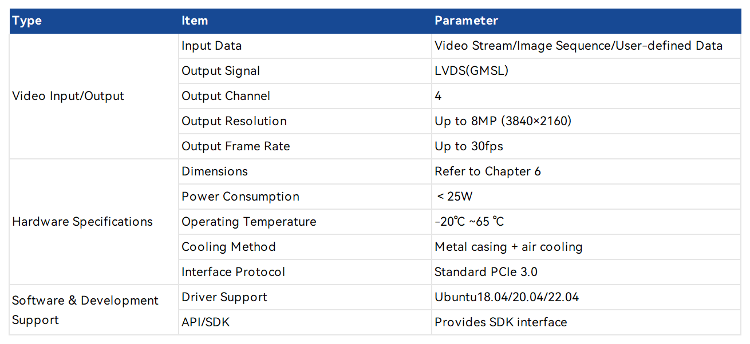Select the "API/SDK" item cell
This screenshot has width=750, height=344.
click(x=206, y=322)
